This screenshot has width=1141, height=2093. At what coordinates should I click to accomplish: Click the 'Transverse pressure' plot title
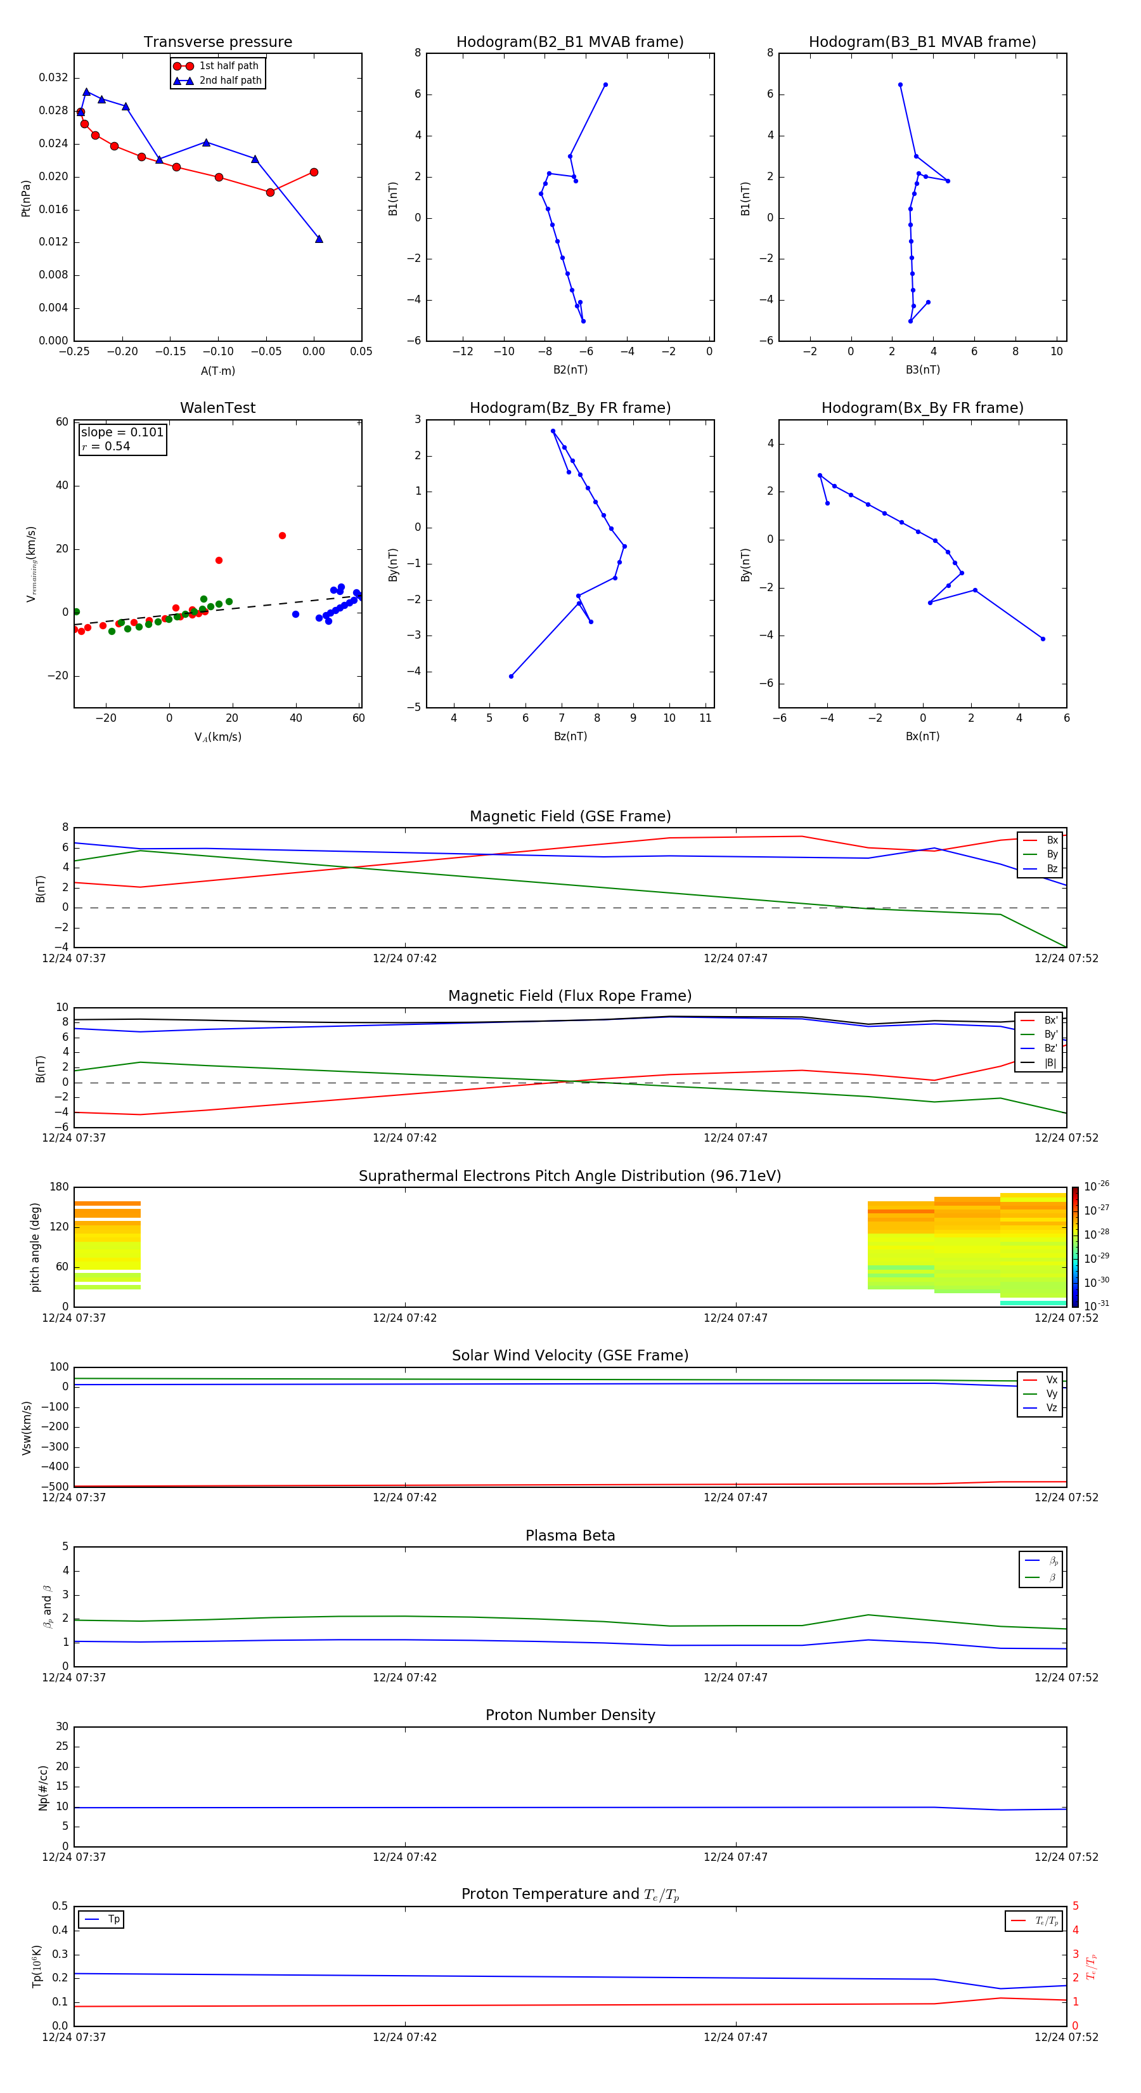click(217, 42)
